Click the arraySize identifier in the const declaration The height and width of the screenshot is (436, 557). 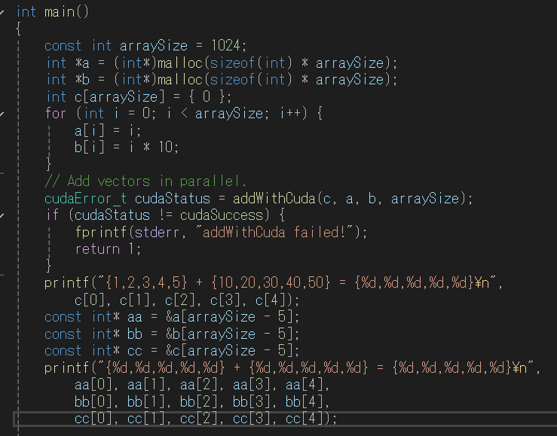(x=154, y=46)
